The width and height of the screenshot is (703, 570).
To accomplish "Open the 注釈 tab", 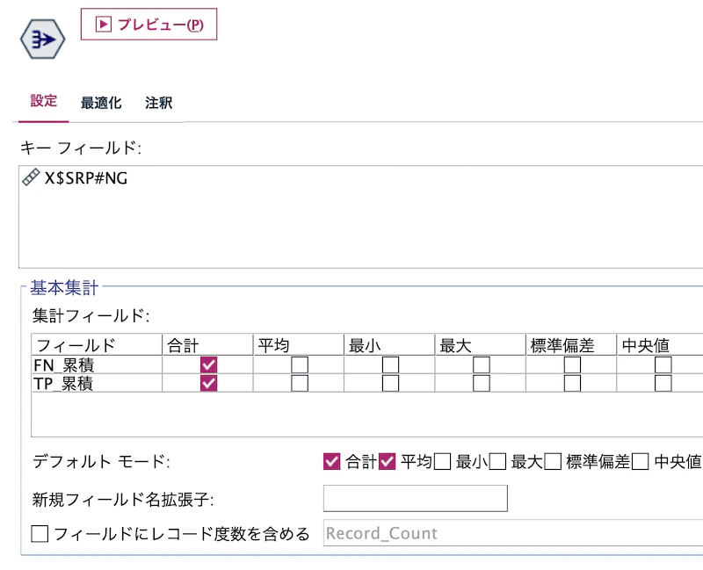I will coord(158,102).
